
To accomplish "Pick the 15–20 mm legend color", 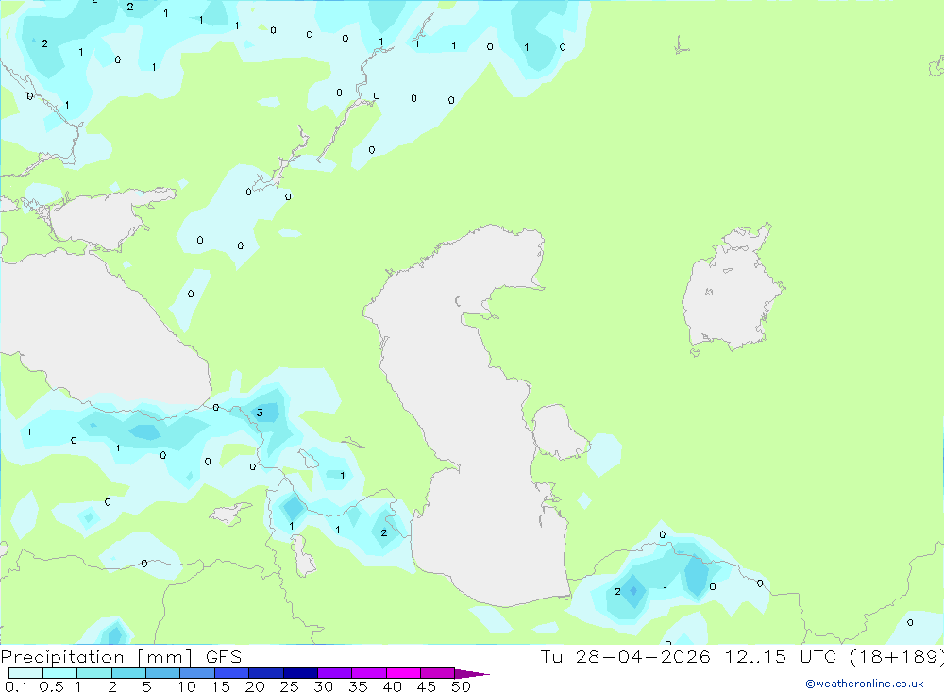I will 232,673.
